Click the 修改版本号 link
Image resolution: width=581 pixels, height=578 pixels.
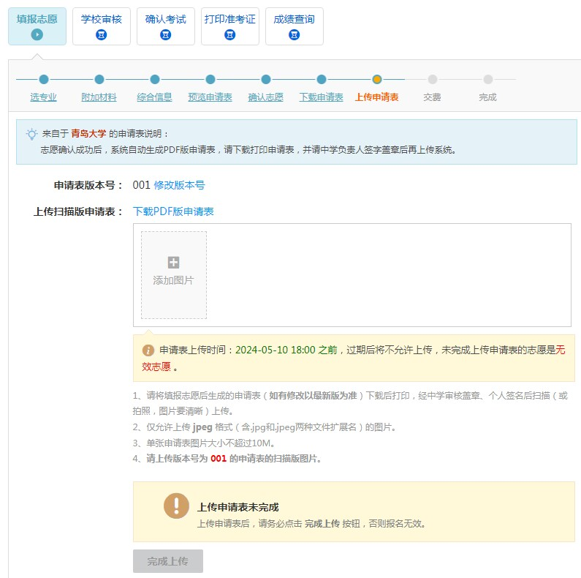point(179,185)
